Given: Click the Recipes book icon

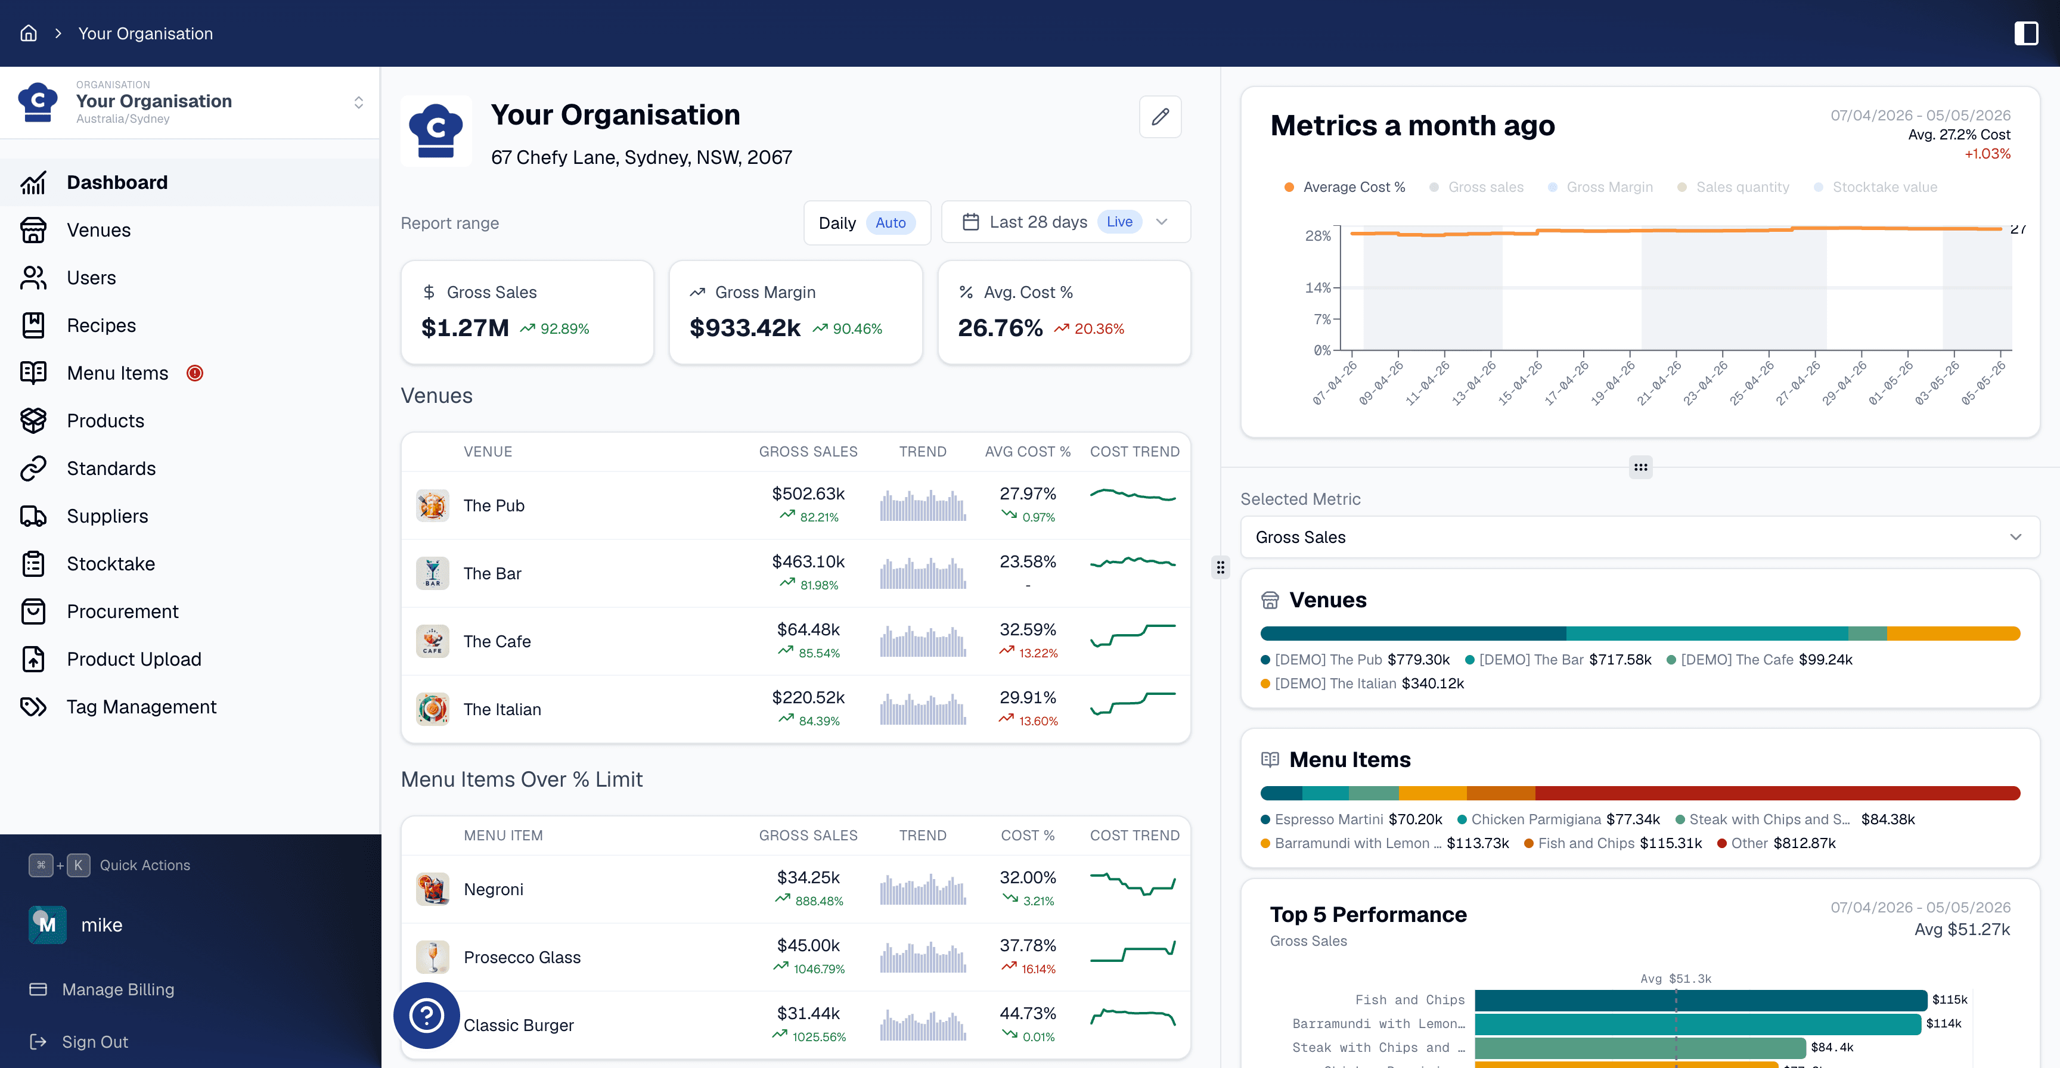Looking at the screenshot, I should (x=33, y=325).
